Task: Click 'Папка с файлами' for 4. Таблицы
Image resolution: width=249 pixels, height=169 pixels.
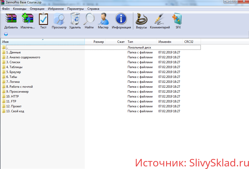Action: [x=140, y=67]
